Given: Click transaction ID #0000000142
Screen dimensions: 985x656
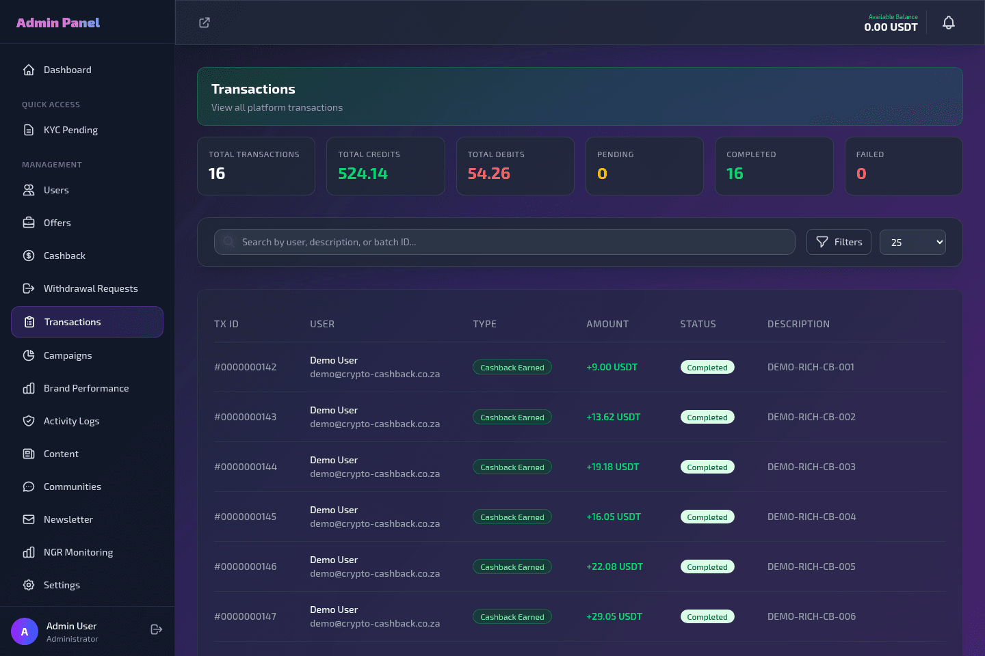Looking at the screenshot, I should [x=246, y=367].
